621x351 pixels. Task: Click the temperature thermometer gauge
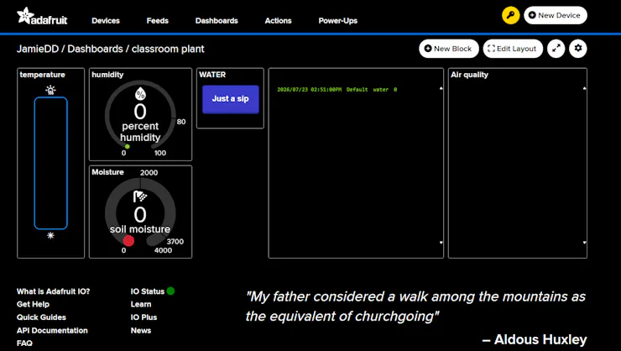pyautogui.click(x=50, y=163)
